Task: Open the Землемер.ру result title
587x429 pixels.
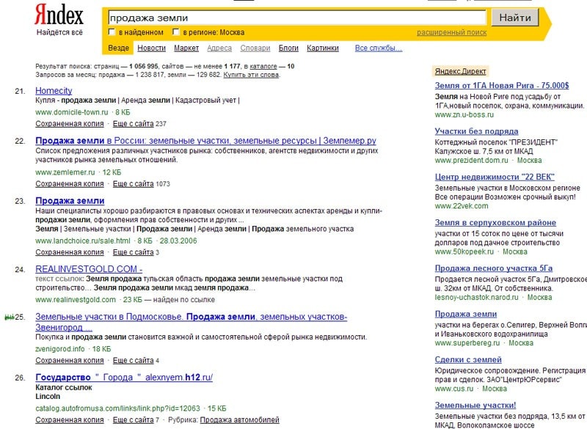Action: 205,141
